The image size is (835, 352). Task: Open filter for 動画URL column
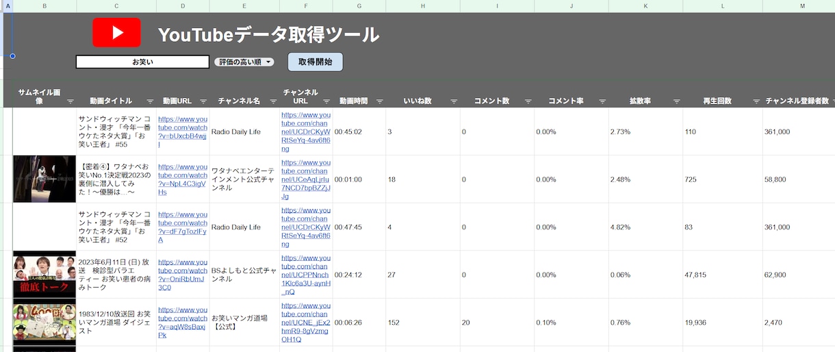pyautogui.click(x=203, y=101)
